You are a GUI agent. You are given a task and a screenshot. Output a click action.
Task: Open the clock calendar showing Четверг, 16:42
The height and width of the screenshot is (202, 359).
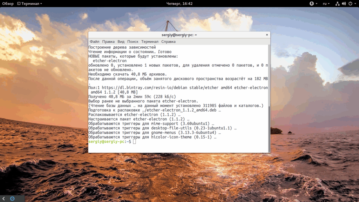(x=179, y=4)
